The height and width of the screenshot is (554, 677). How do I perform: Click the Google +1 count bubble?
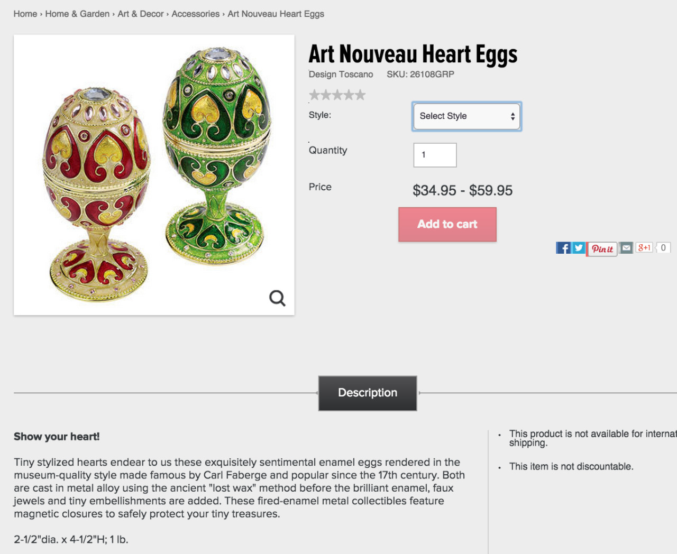[x=663, y=247]
